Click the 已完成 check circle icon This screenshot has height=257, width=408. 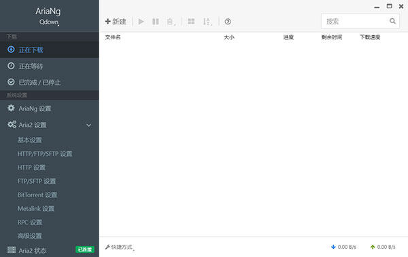point(11,82)
